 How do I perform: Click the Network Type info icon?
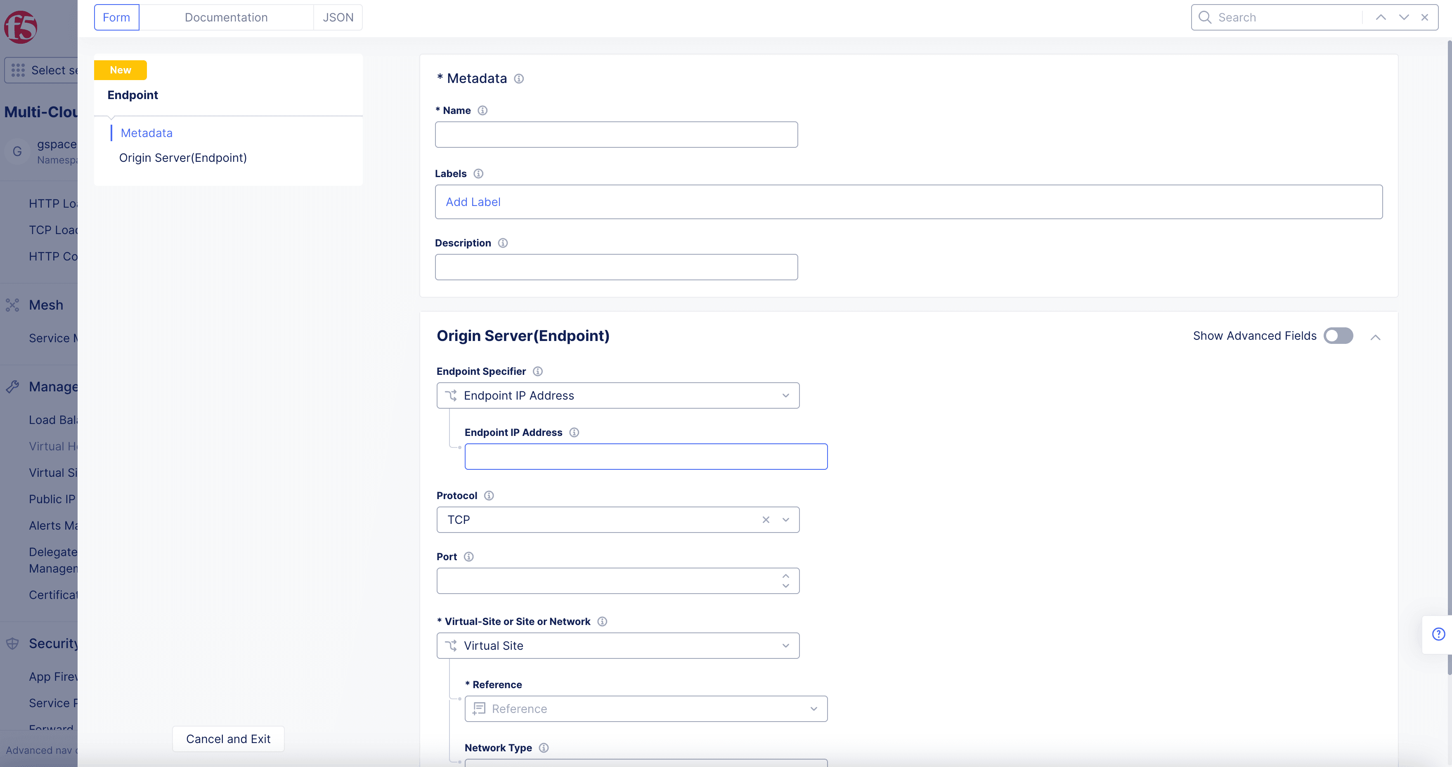[544, 748]
